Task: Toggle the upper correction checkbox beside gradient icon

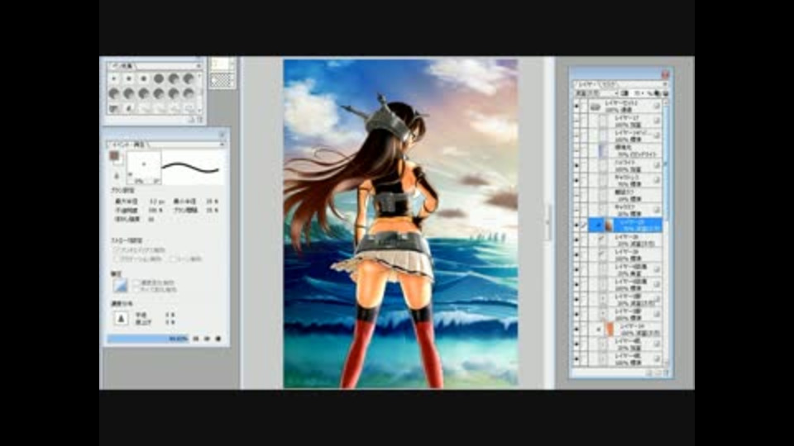Action: (136, 282)
